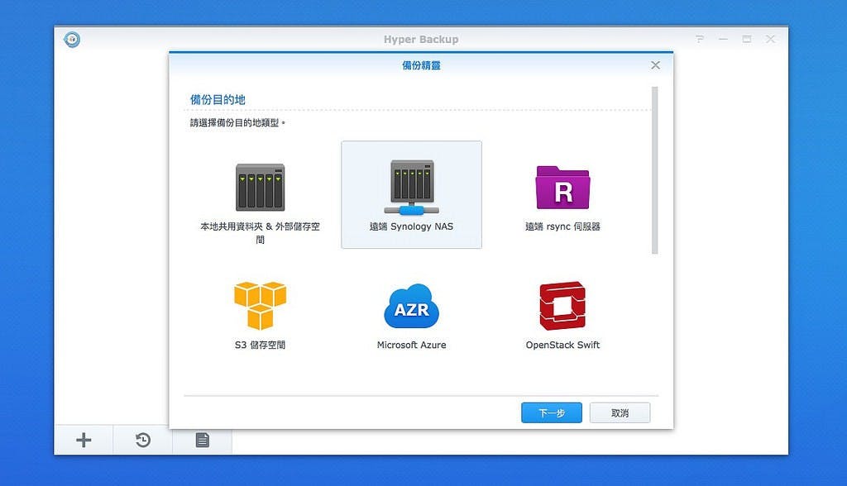The width and height of the screenshot is (847, 486).
Task: Choose the remote Synology NAS destination
Action: (x=412, y=195)
